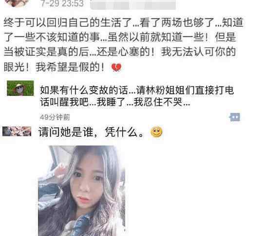Open the blurred username bar at top
The height and width of the screenshot is (236, 263).
[x=133, y=4]
